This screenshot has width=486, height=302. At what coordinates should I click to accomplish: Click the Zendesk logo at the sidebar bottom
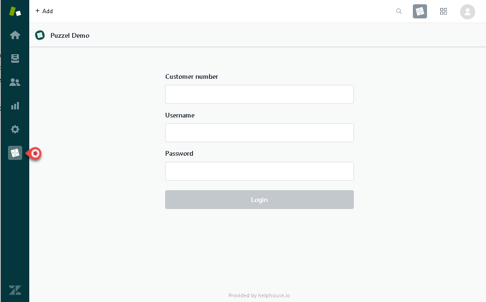click(15, 290)
